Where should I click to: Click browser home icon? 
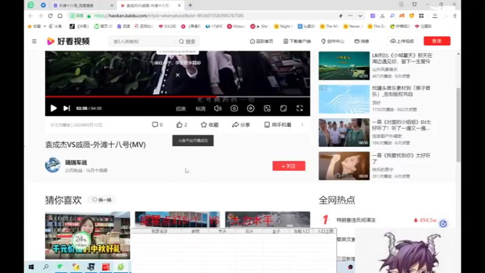coord(60,16)
